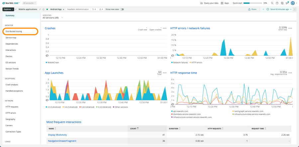
Task: Click the user avatar icon
Action: click(293, 3)
